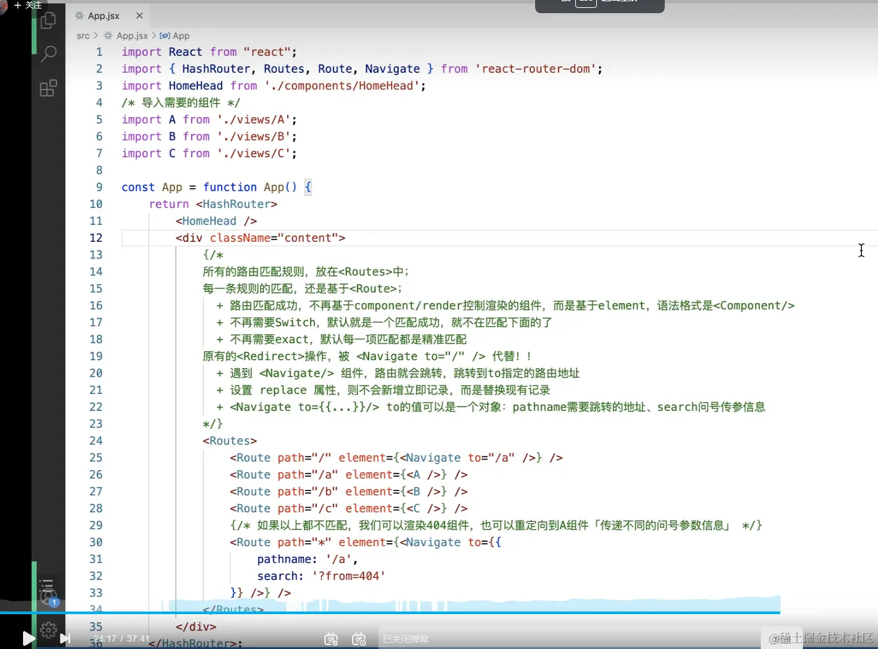Open the Manage gear icon in activity bar
This screenshot has height=649, width=878.
coord(48,630)
